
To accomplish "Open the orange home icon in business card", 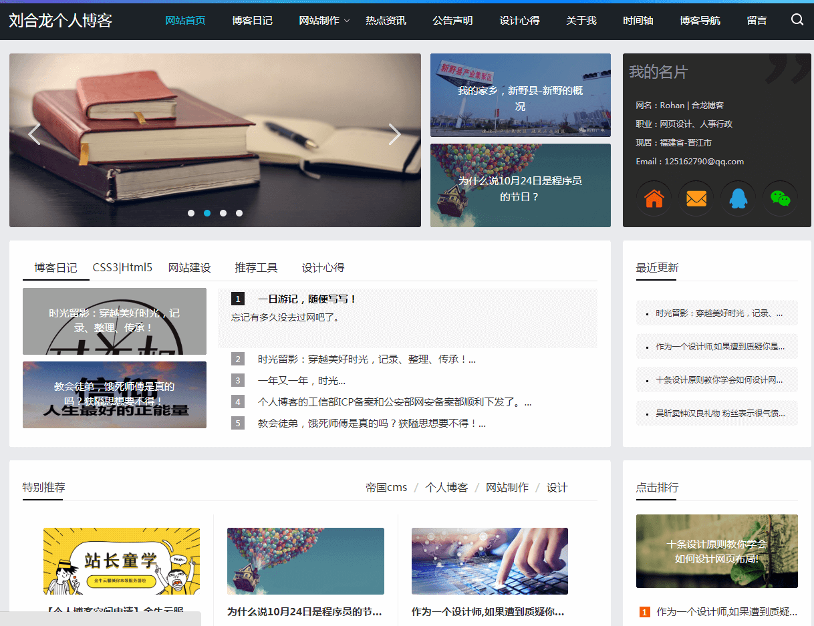I will pos(654,198).
